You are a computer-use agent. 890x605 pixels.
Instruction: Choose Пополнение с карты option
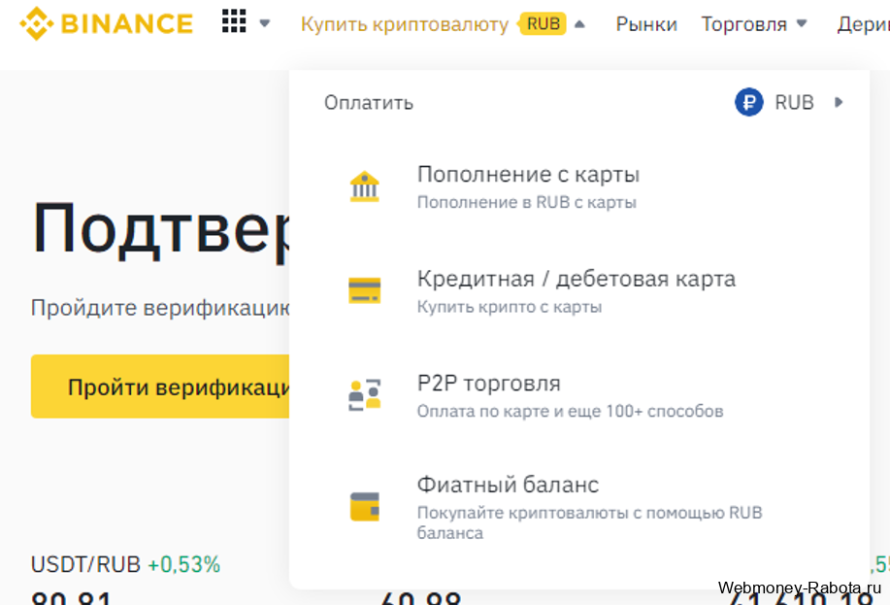(528, 175)
